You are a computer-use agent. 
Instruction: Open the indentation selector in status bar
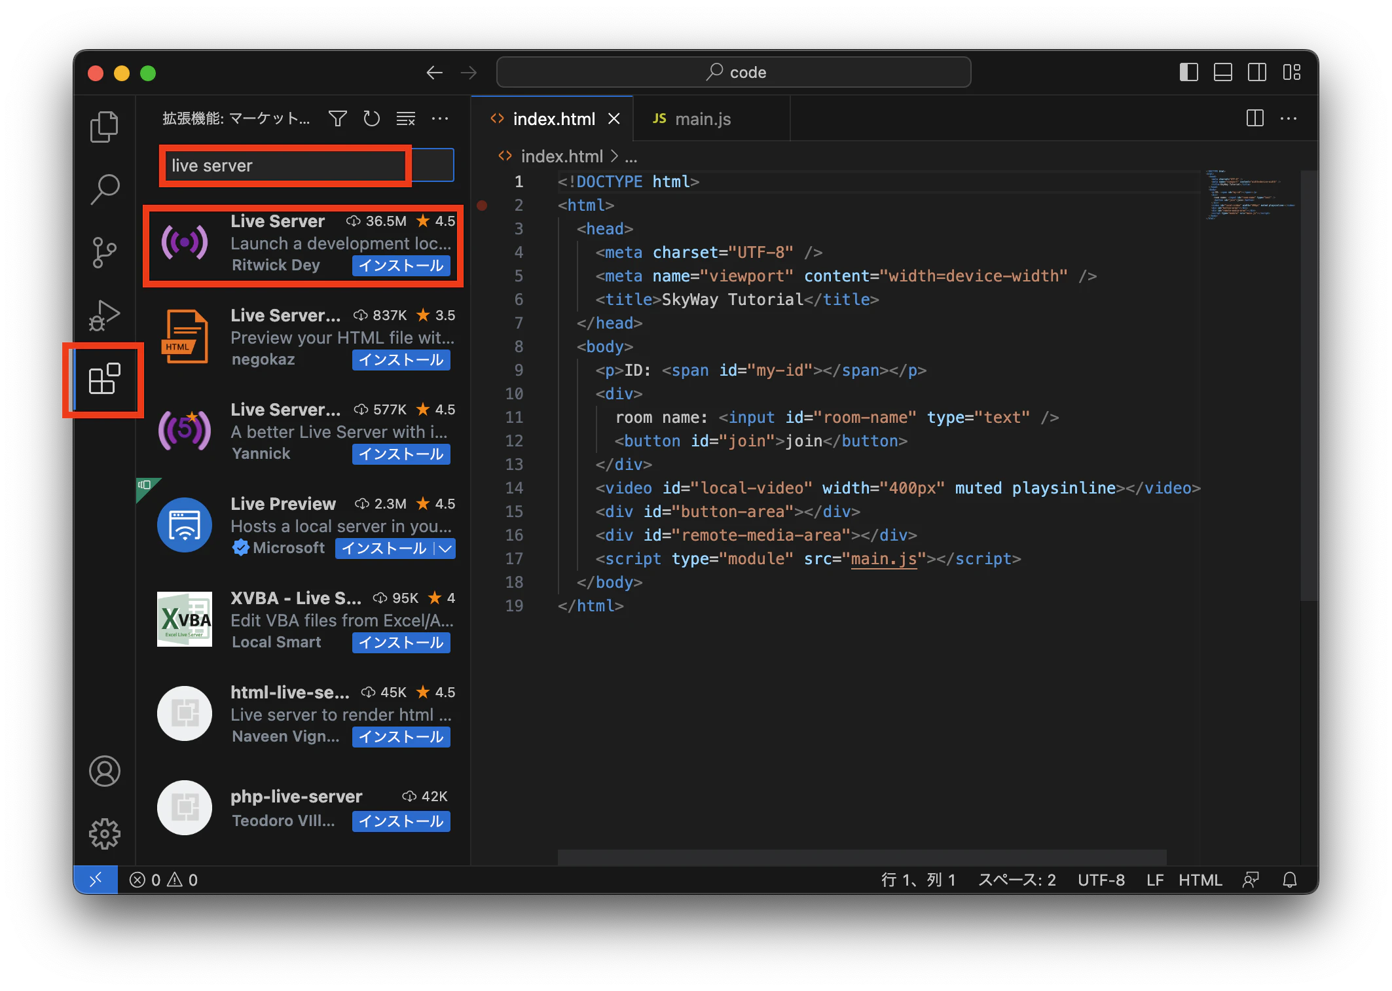coord(1017,880)
